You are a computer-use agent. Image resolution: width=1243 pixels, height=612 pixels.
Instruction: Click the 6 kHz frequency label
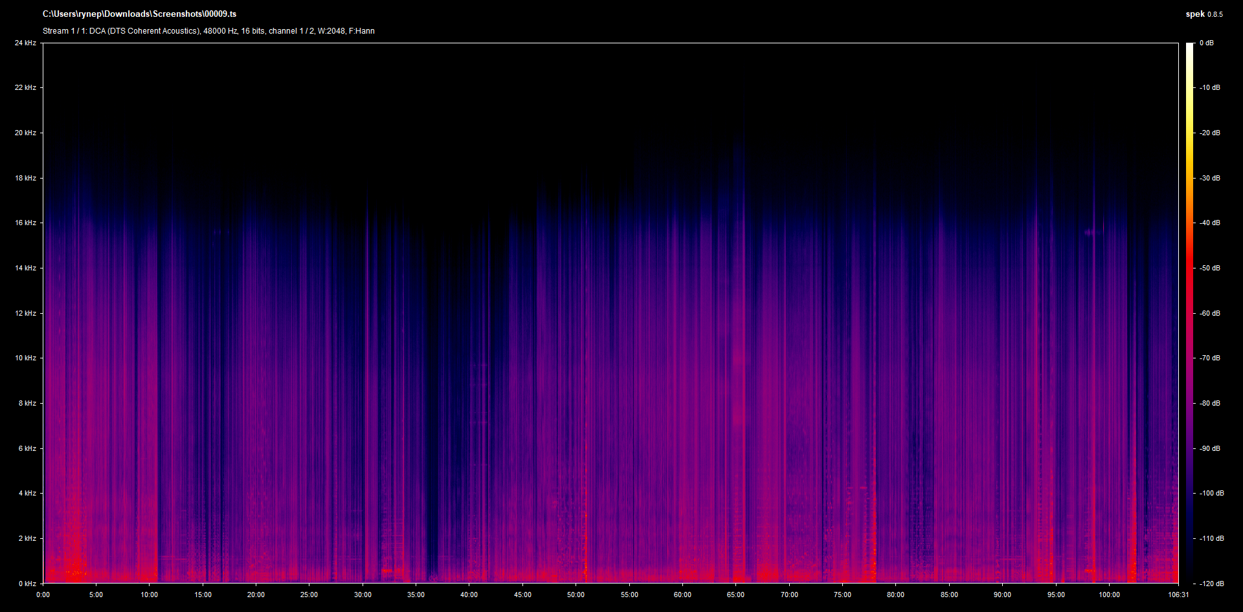tap(27, 448)
